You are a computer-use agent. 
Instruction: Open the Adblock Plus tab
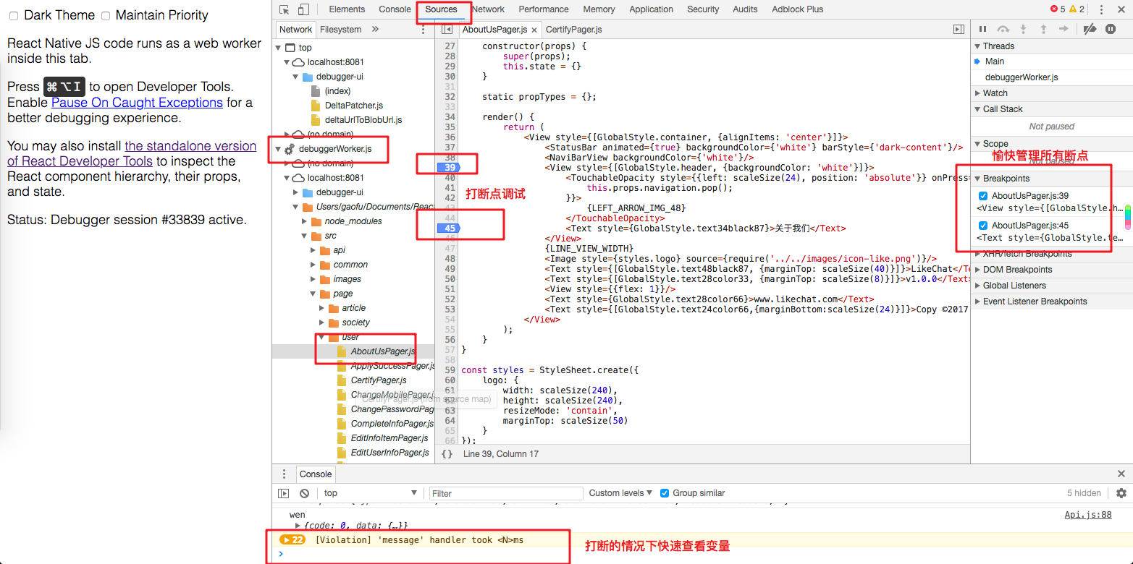[798, 9]
